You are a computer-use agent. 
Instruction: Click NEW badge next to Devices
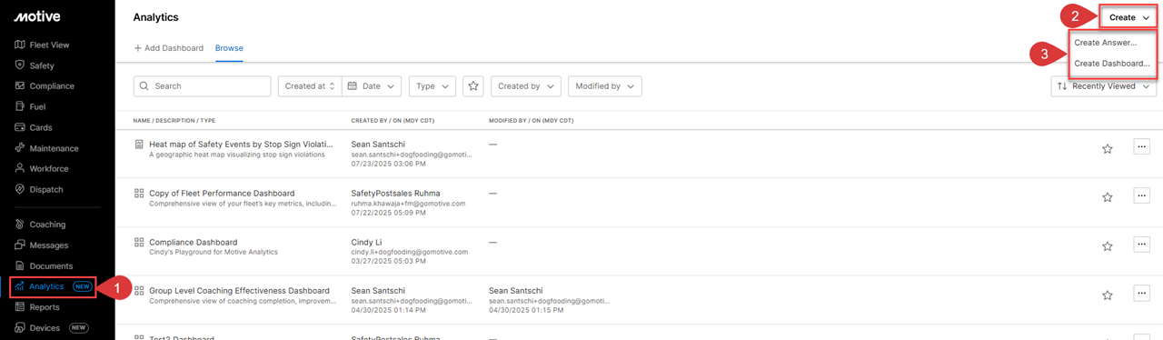(79, 328)
